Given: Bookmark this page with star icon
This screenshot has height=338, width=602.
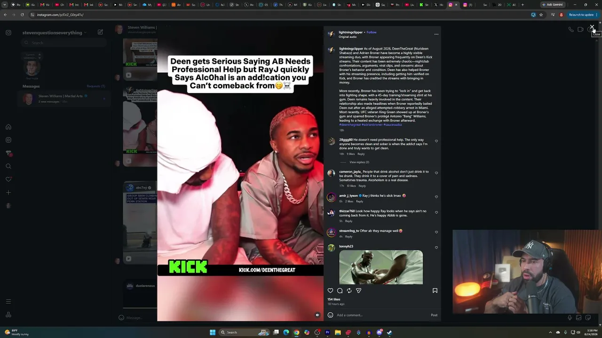Looking at the screenshot, I should pyautogui.click(x=541, y=15).
